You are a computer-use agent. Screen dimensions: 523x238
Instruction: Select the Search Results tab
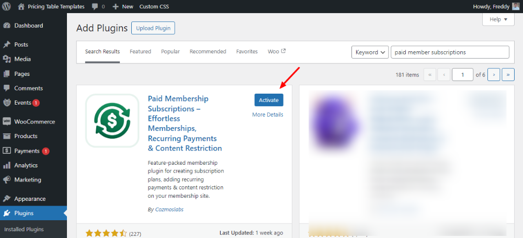point(103,51)
